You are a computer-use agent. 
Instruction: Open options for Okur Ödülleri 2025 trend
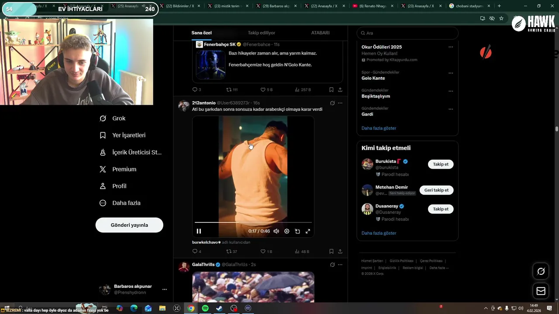click(x=451, y=47)
